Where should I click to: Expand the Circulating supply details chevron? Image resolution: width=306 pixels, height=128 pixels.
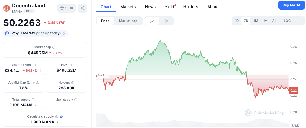57,122
